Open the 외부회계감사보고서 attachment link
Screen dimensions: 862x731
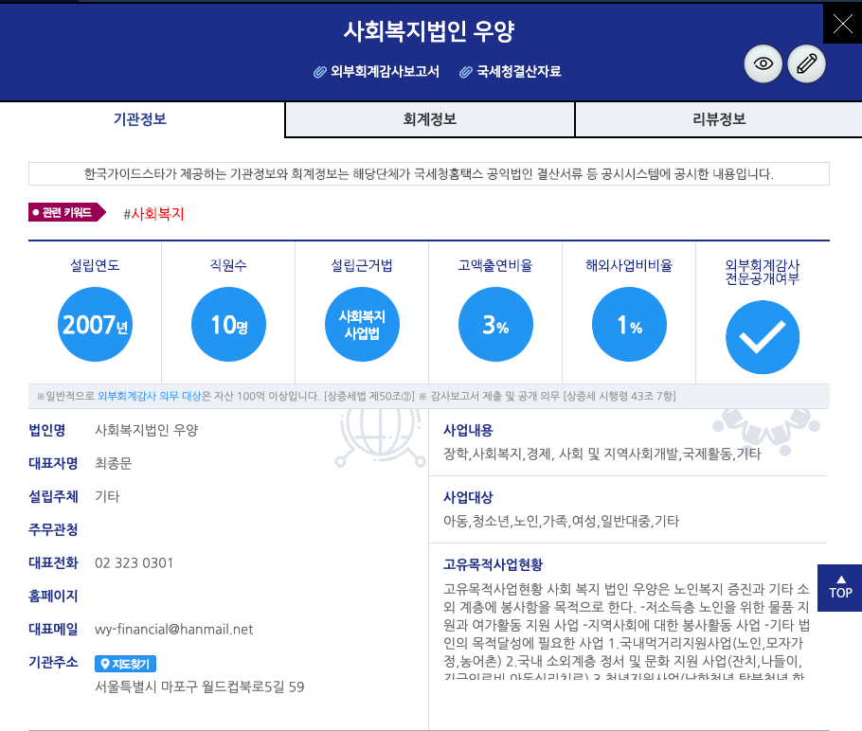tap(385, 71)
